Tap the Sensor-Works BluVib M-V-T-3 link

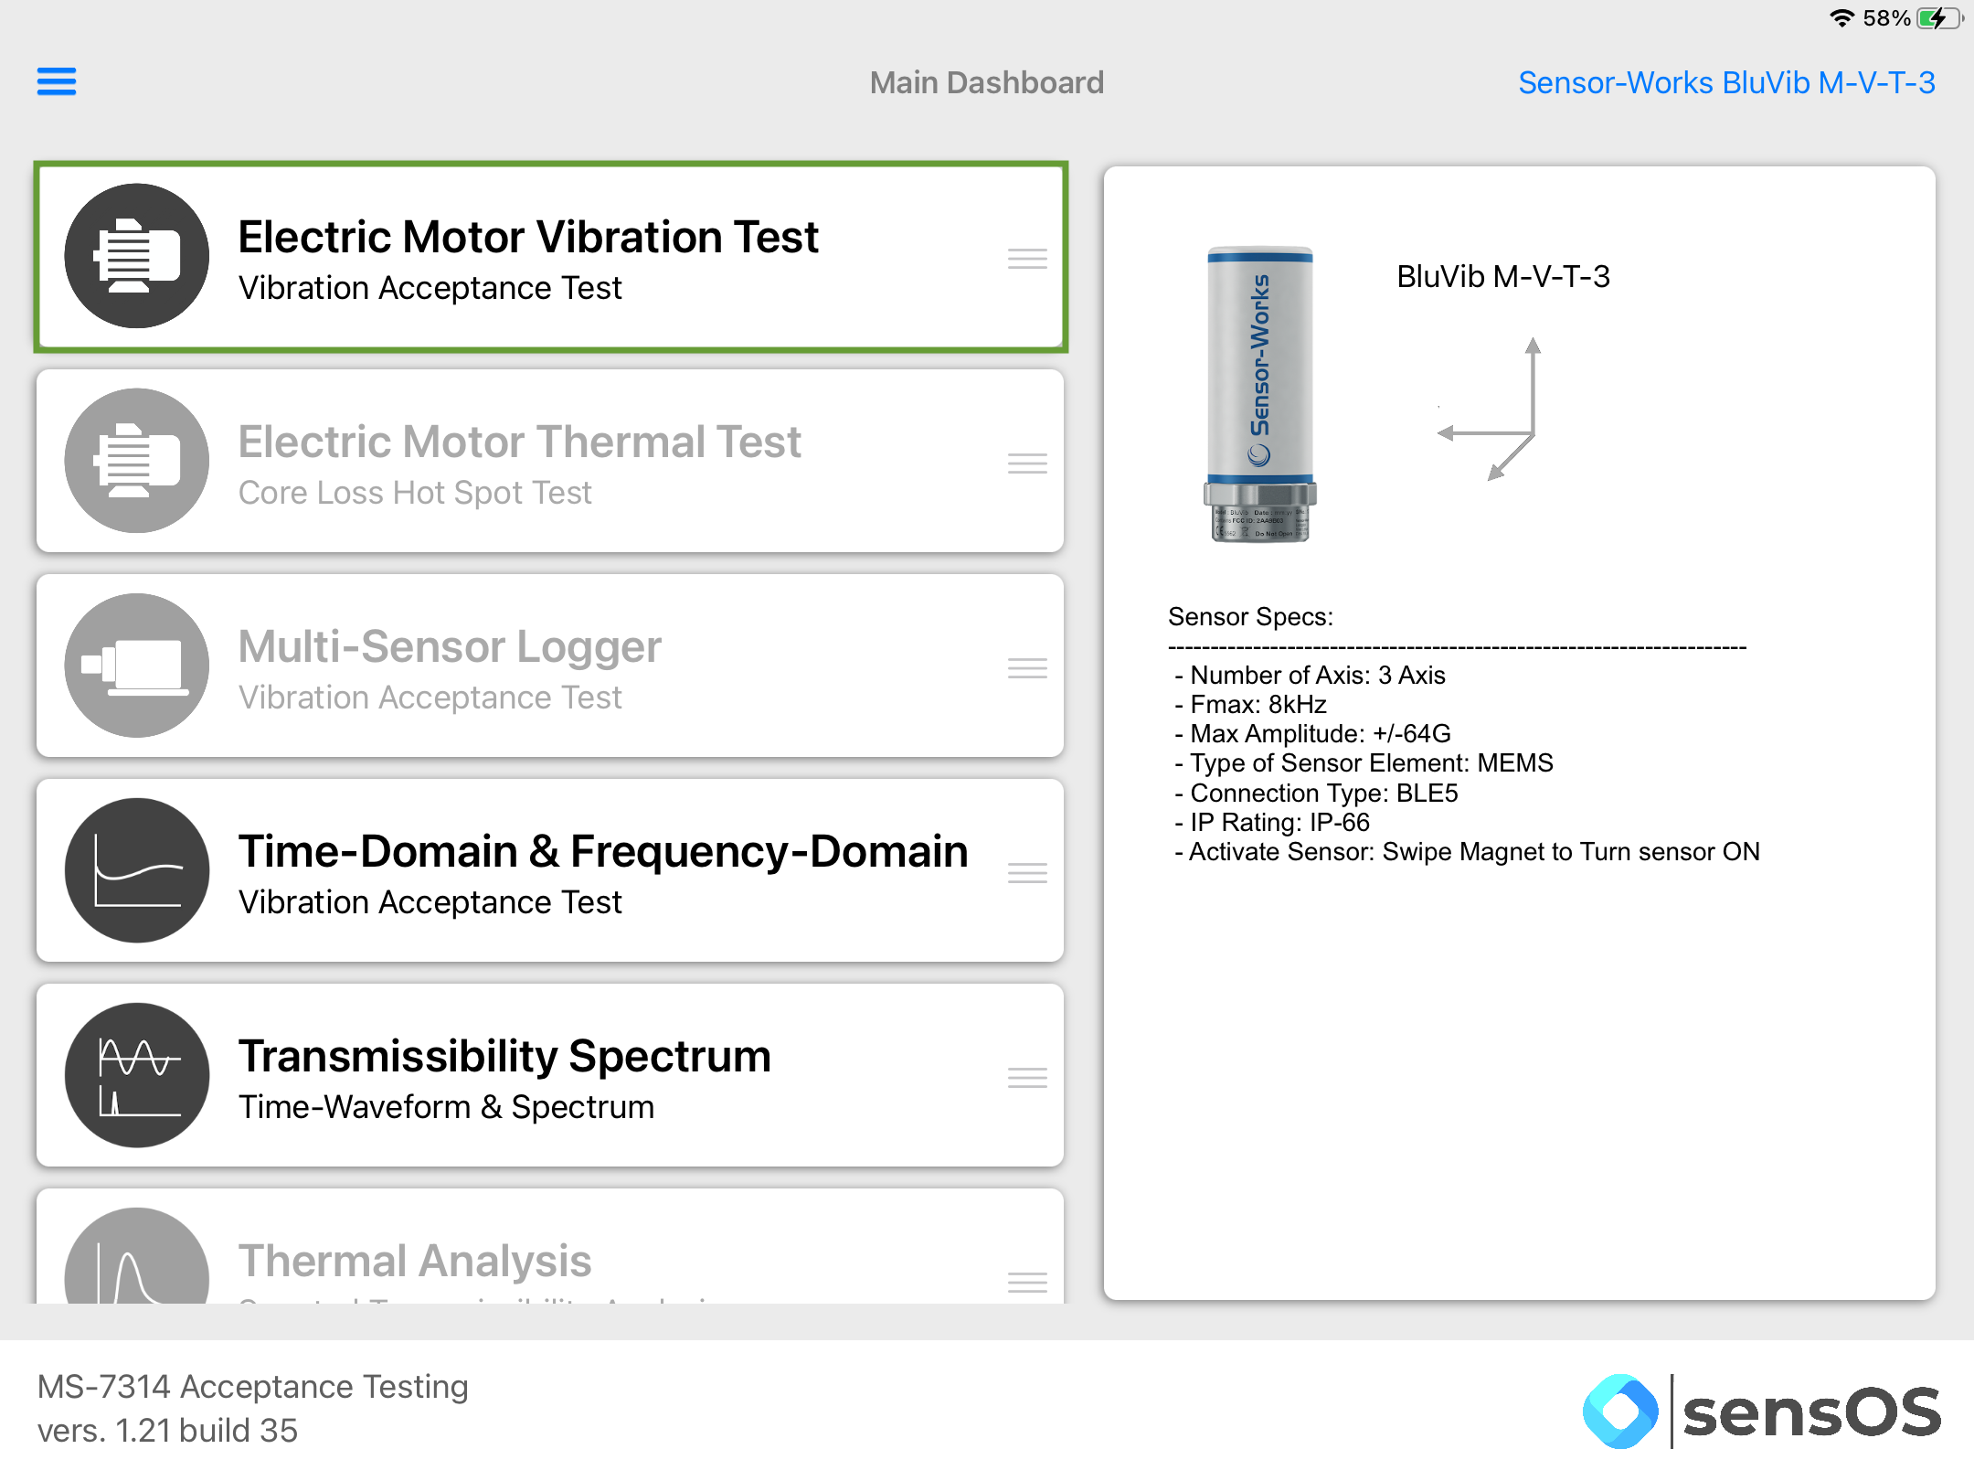1726,82
